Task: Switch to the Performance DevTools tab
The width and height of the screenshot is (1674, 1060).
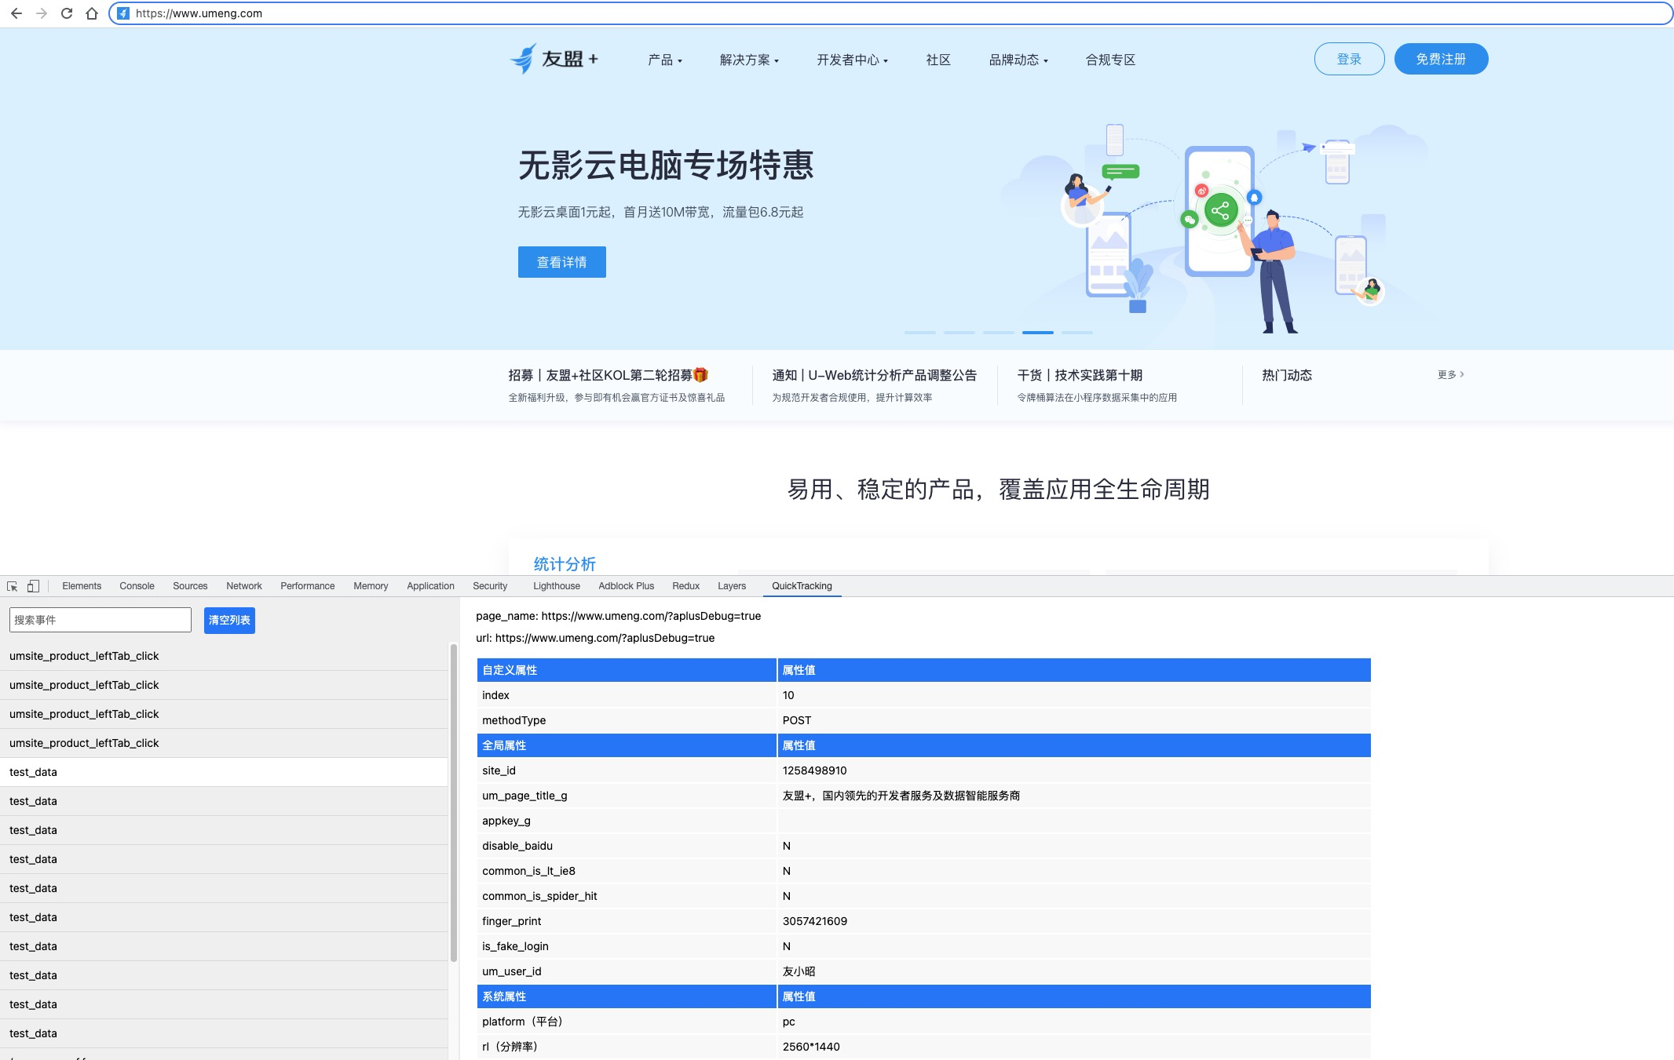Action: pos(307,586)
